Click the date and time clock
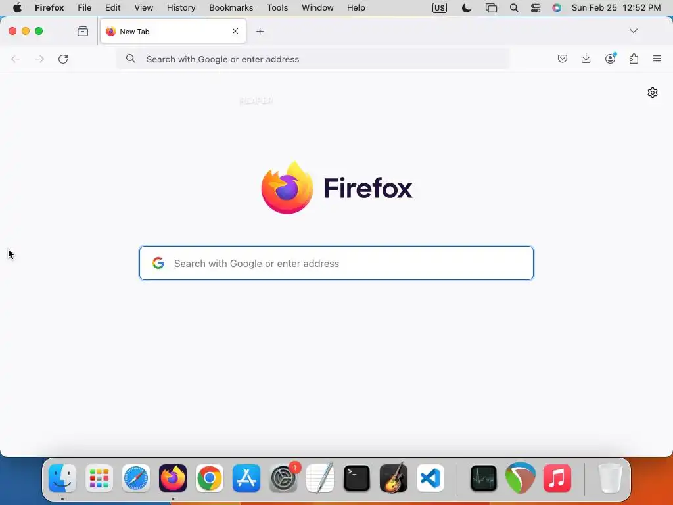The width and height of the screenshot is (673, 505). tap(616, 8)
